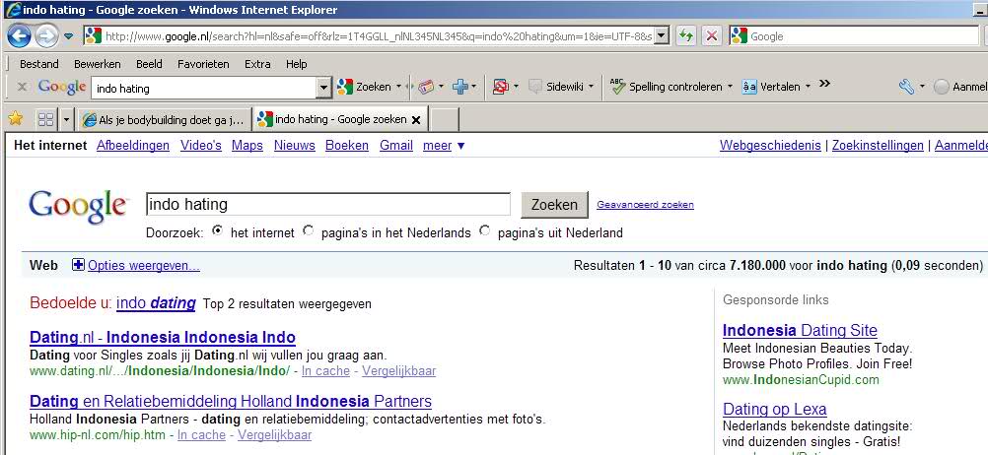Open the Favorieten menu
The image size is (988, 455).
coord(203,64)
